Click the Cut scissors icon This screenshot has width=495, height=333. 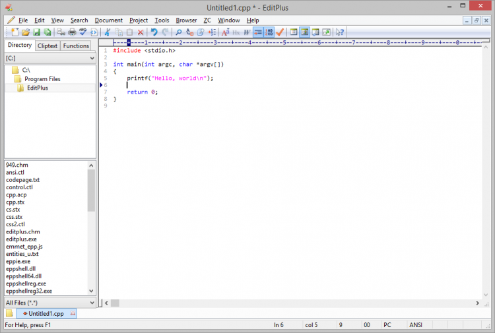tap(108, 32)
